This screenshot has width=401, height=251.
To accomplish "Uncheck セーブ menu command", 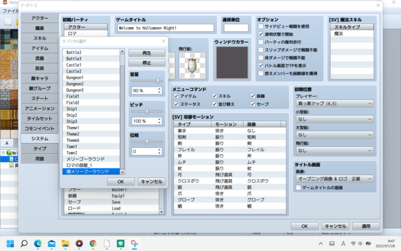I will tap(253, 104).
